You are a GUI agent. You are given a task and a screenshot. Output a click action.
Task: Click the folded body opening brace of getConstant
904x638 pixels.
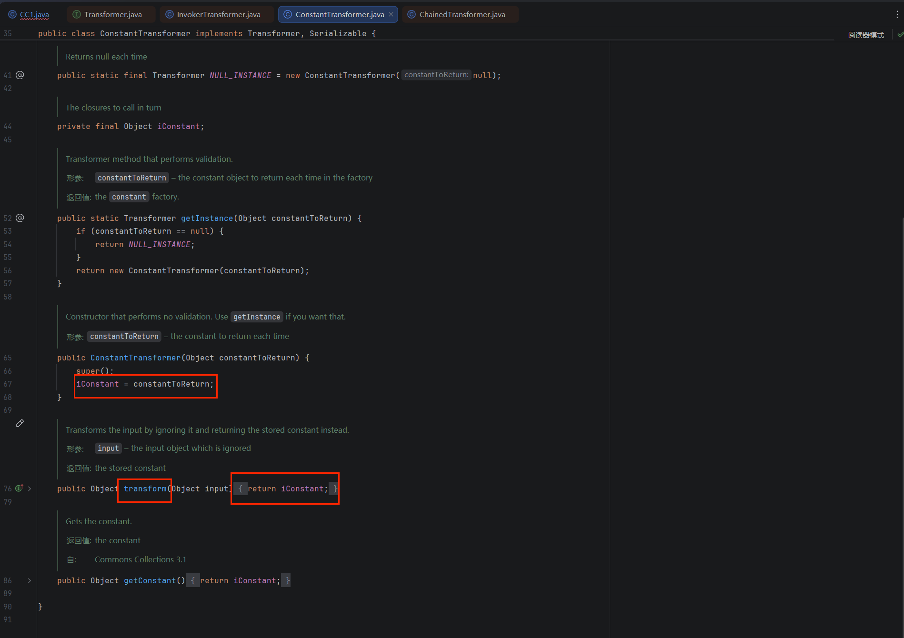[x=193, y=580]
